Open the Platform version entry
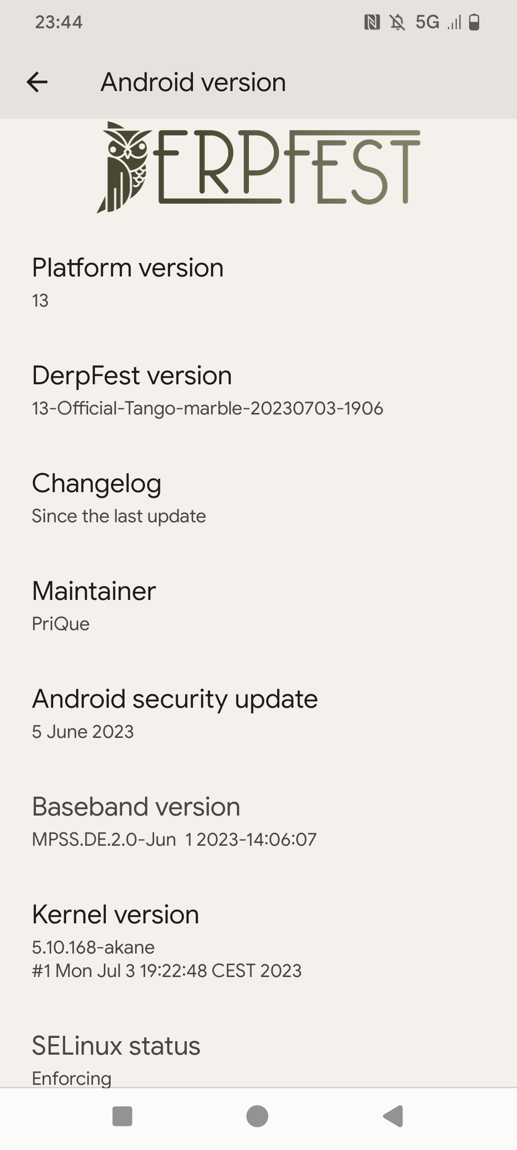Viewport: 517px width, 1150px height. pos(258,282)
